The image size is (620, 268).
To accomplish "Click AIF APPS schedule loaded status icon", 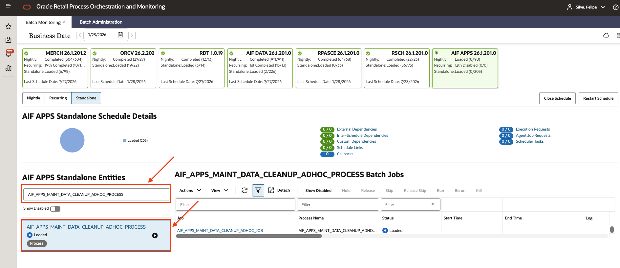I will 436,53.
